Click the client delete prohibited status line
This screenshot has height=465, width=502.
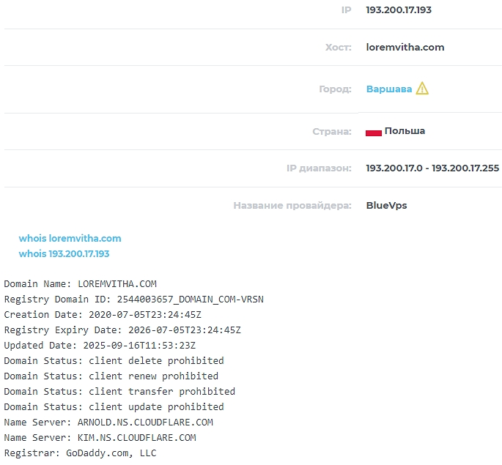(114, 360)
